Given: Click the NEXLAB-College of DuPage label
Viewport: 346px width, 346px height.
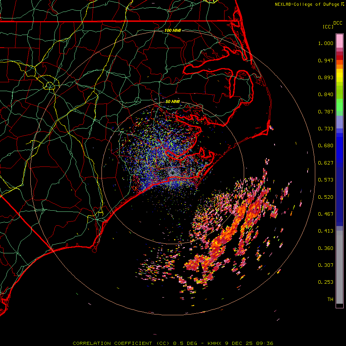Looking at the screenshot, I should point(307,4).
